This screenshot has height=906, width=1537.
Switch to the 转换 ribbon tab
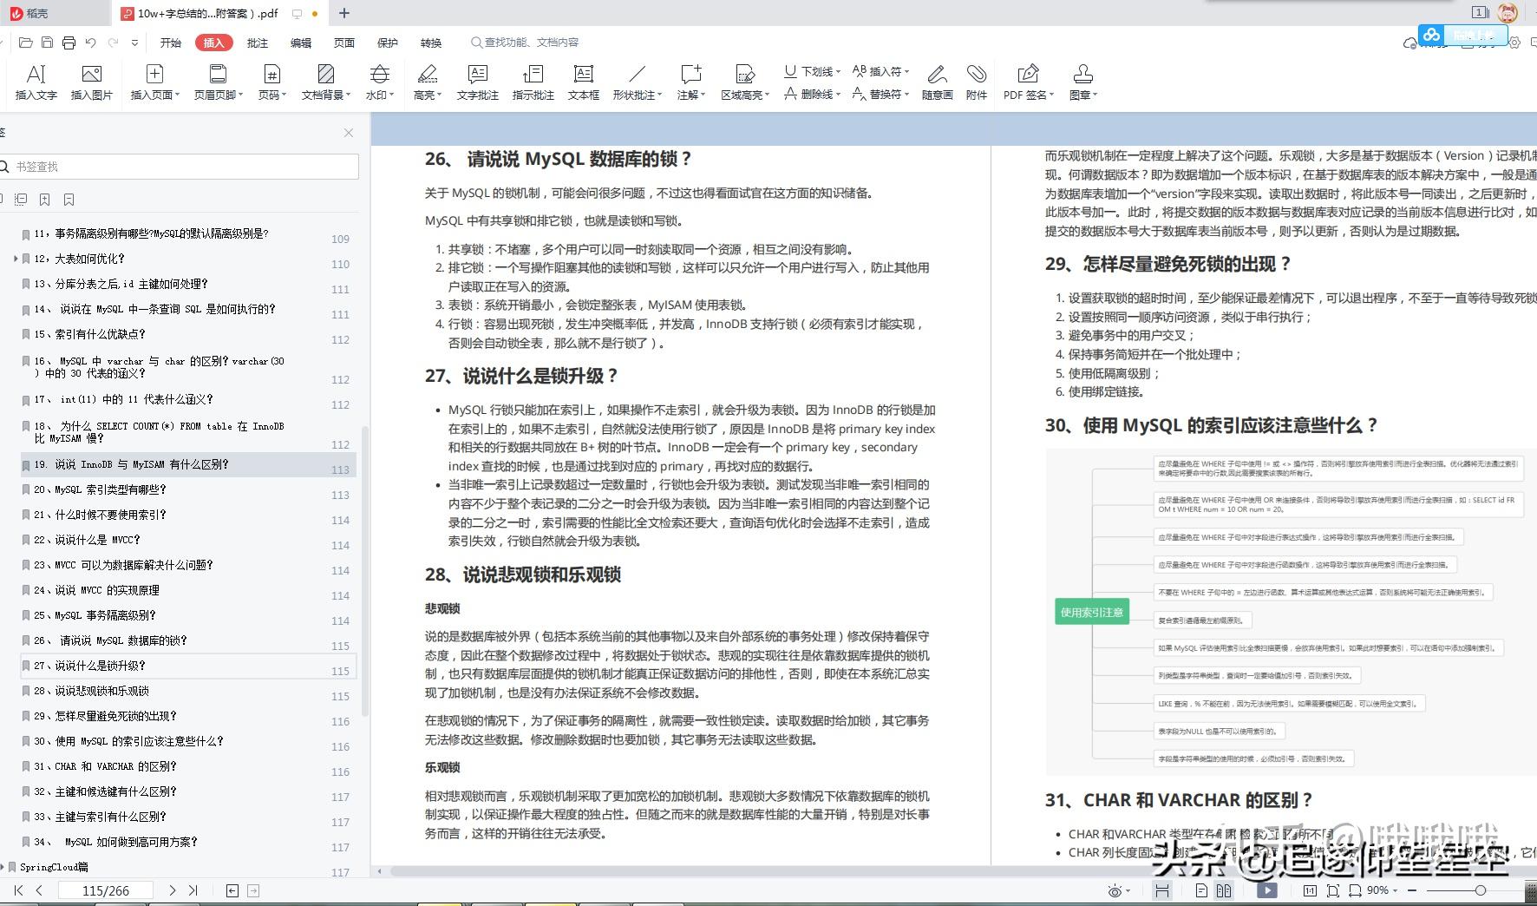click(429, 42)
